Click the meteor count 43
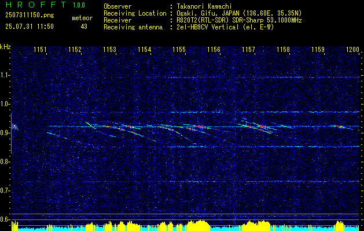Image resolution: width=364 pixels, height=231 pixels. [84, 27]
